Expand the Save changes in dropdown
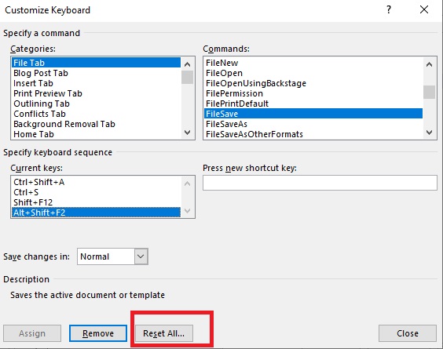The height and width of the screenshot is (349, 443). 141,256
